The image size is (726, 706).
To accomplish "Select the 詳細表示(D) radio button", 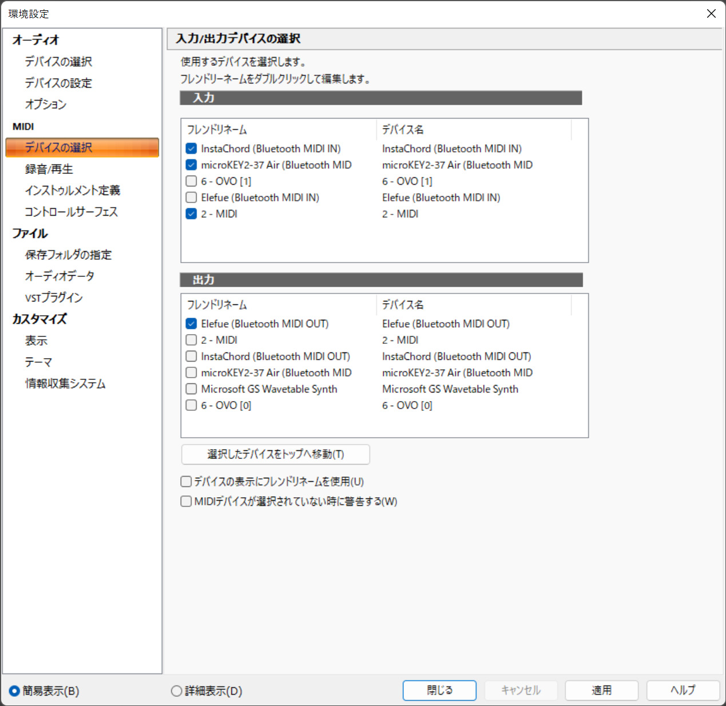I will tap(177, 691).
